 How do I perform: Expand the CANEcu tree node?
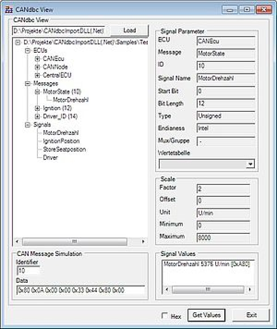(37, 59)
